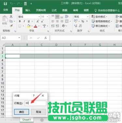Click the Redo arrow in the title bar
Screen dimensions: 122x123
point(18,4)
